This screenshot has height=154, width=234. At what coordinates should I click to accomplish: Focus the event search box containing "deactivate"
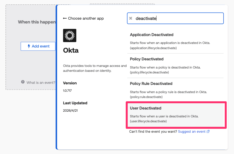coord(178,18)
